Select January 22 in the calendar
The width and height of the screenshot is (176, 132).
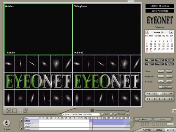pyautogui.click(x=172, y=46)
